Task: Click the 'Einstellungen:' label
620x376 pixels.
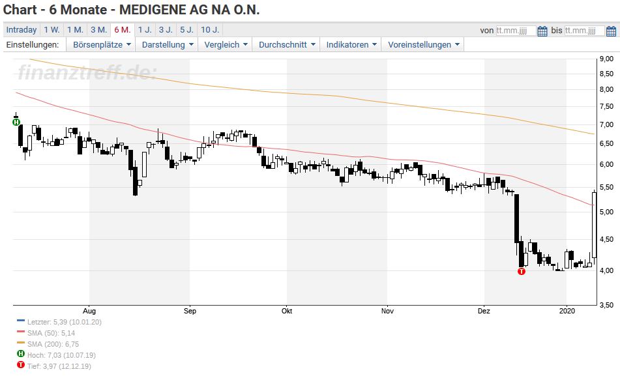Action: (x=33, y=45)
